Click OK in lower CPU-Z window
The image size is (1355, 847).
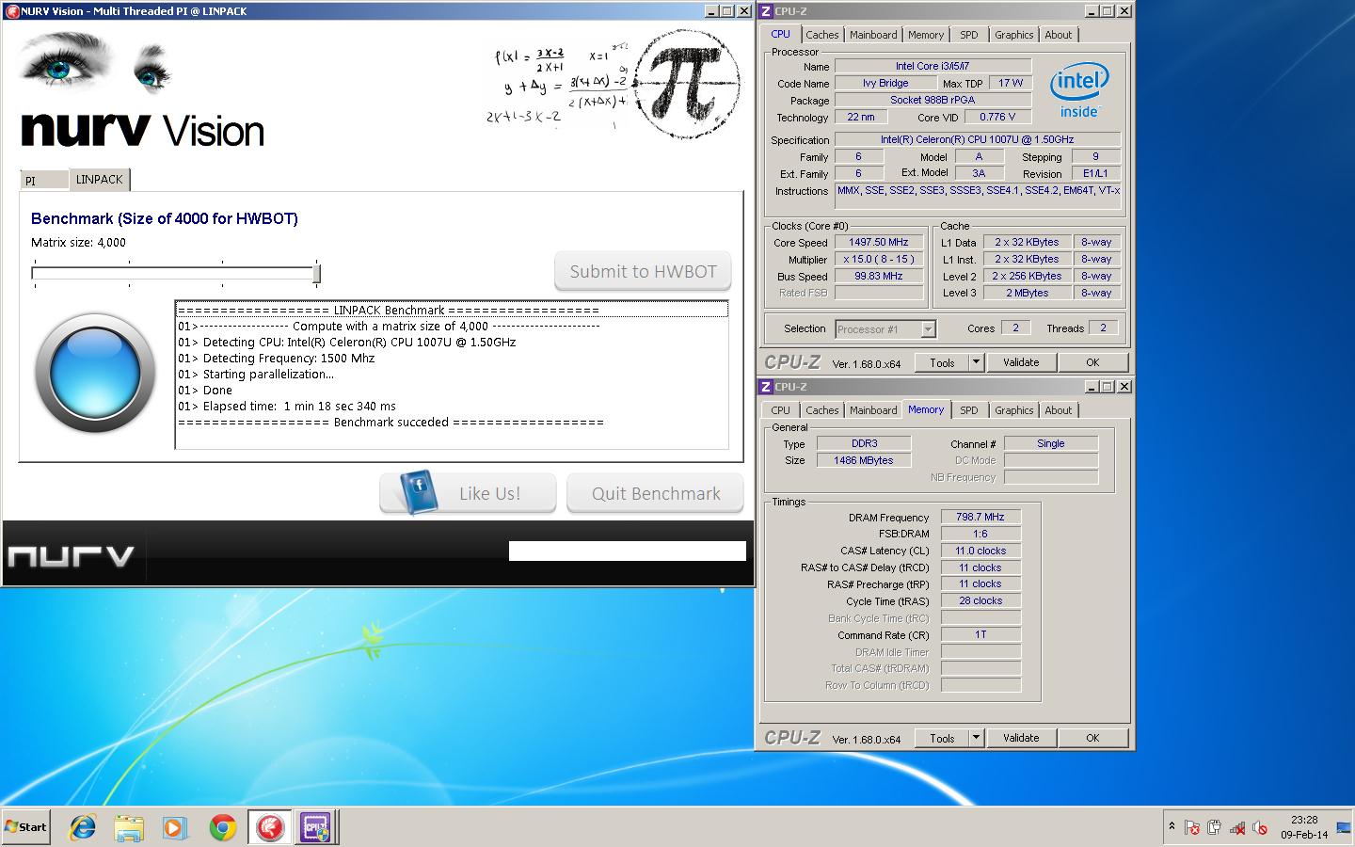[1092, 738]
